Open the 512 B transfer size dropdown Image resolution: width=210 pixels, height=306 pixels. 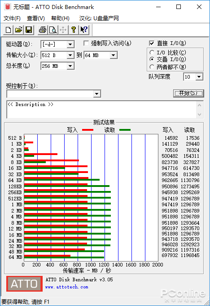[70, 55]
